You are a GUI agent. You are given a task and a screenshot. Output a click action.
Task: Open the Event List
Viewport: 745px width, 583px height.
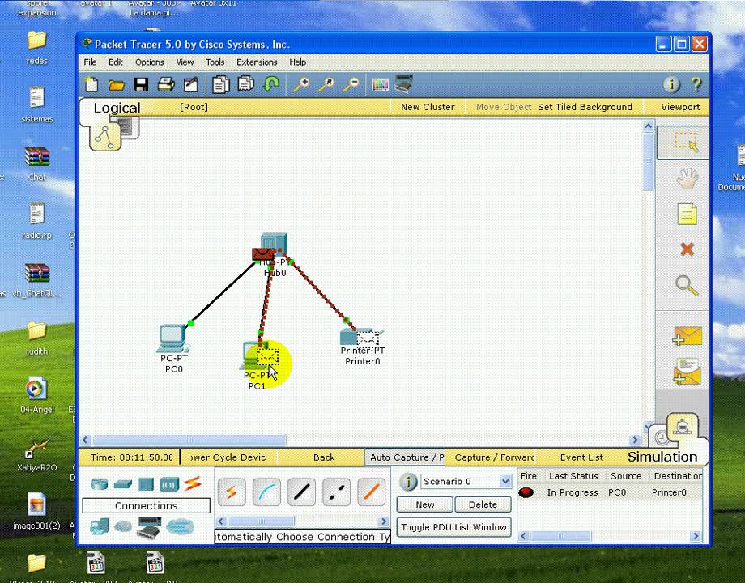[x=581, y=457]
